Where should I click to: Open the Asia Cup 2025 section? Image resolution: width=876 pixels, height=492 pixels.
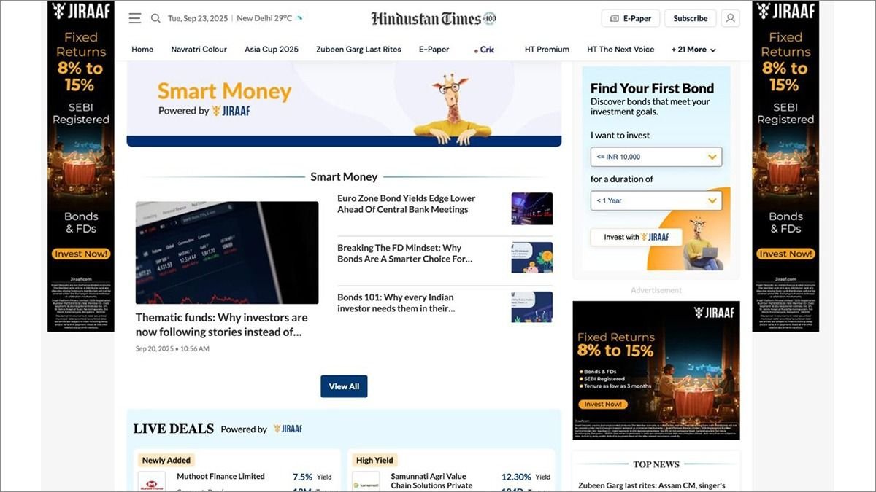click(x=272, y=50)
